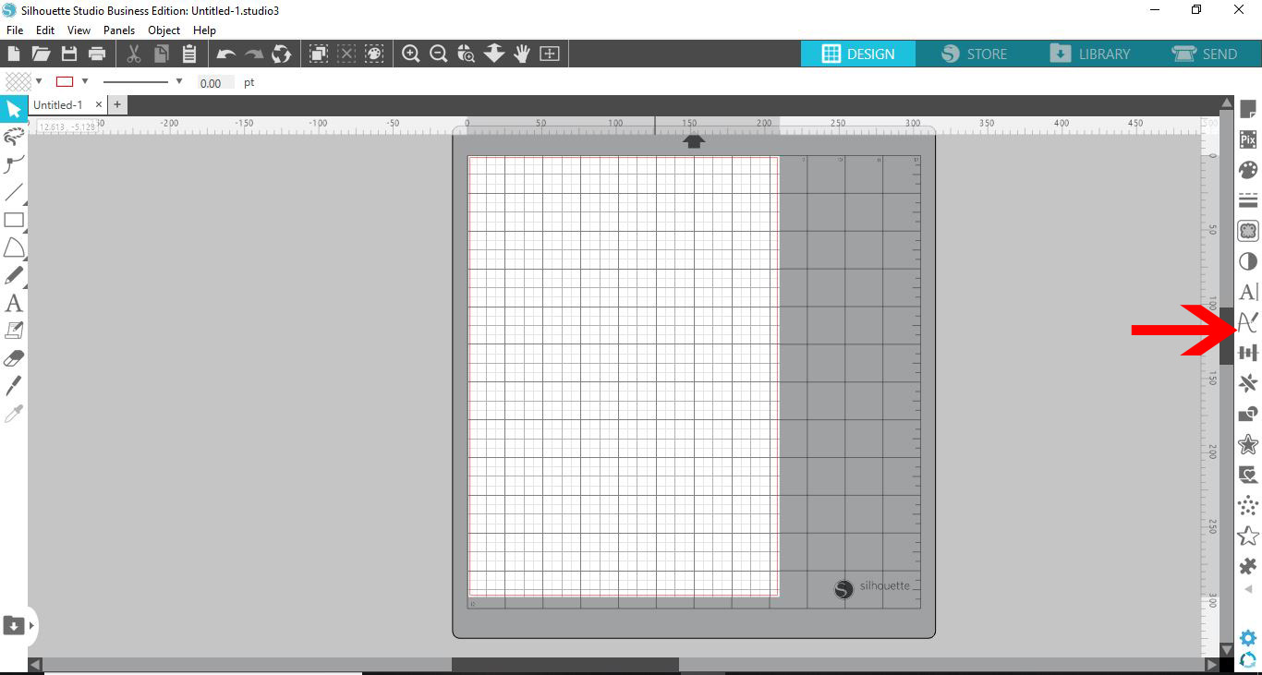This screenshot has height=675, width=1262.
Task: Open the Pix Pixscan panel
Action: [x=1248, y=139]
